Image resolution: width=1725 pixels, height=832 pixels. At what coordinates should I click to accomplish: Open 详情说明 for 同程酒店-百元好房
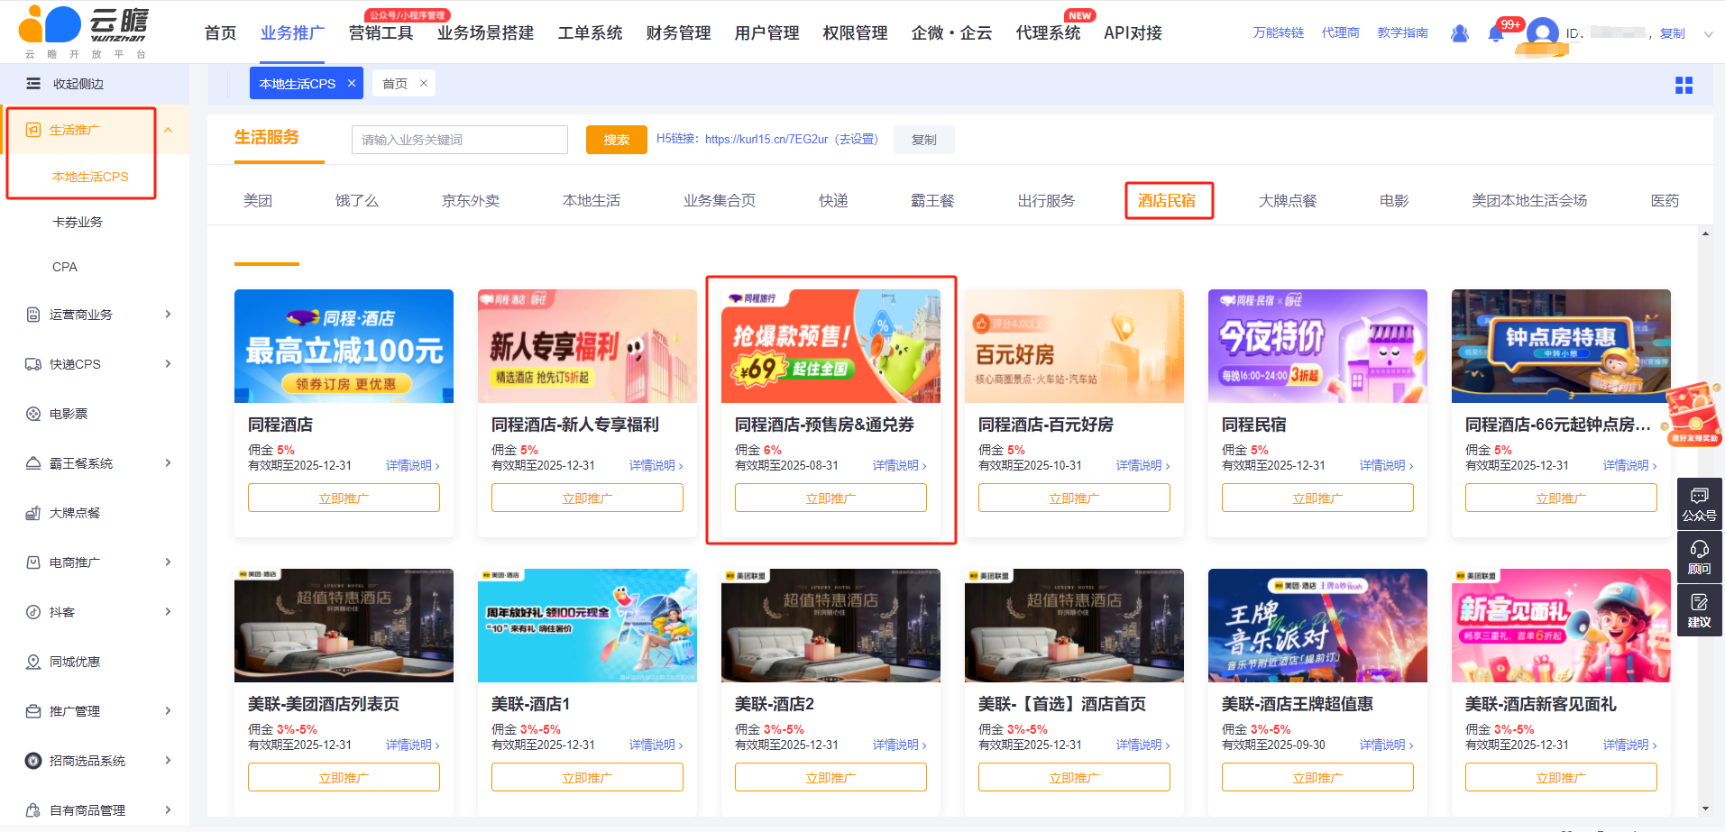tap(1142, 465)
